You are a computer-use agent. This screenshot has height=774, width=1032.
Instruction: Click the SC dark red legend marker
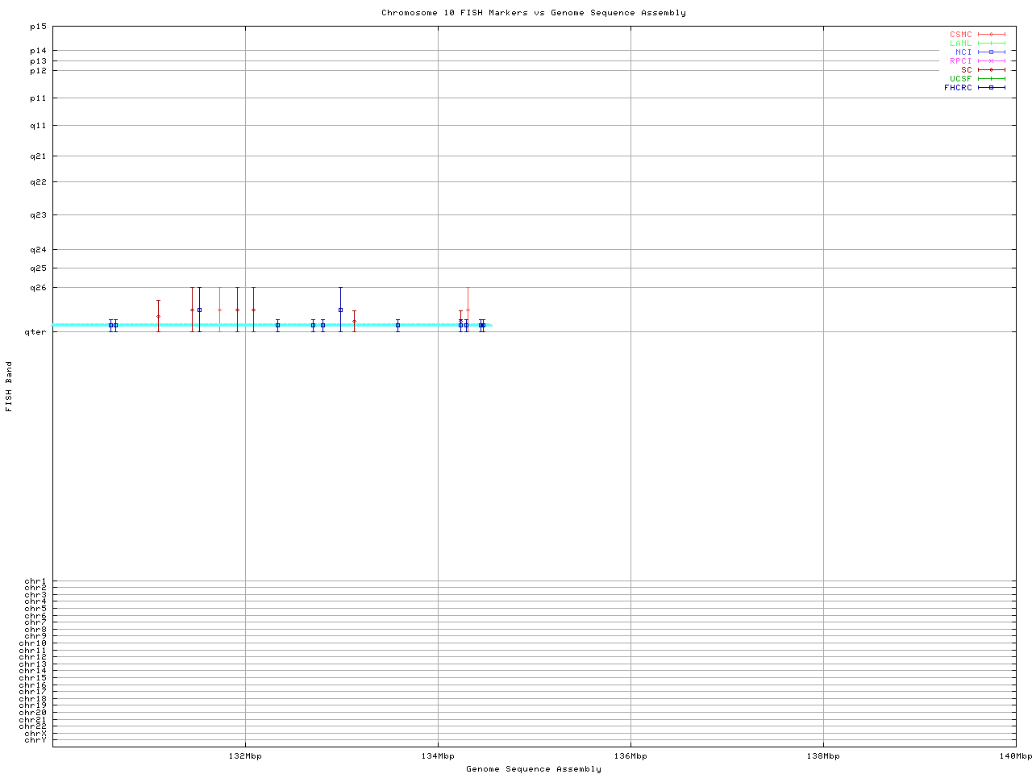click(991, 70)
